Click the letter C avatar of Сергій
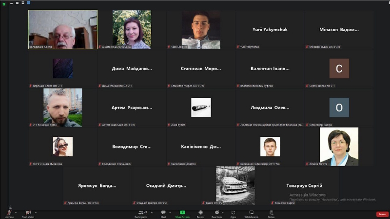Screen dimensions: 390x219 (339, 69)
